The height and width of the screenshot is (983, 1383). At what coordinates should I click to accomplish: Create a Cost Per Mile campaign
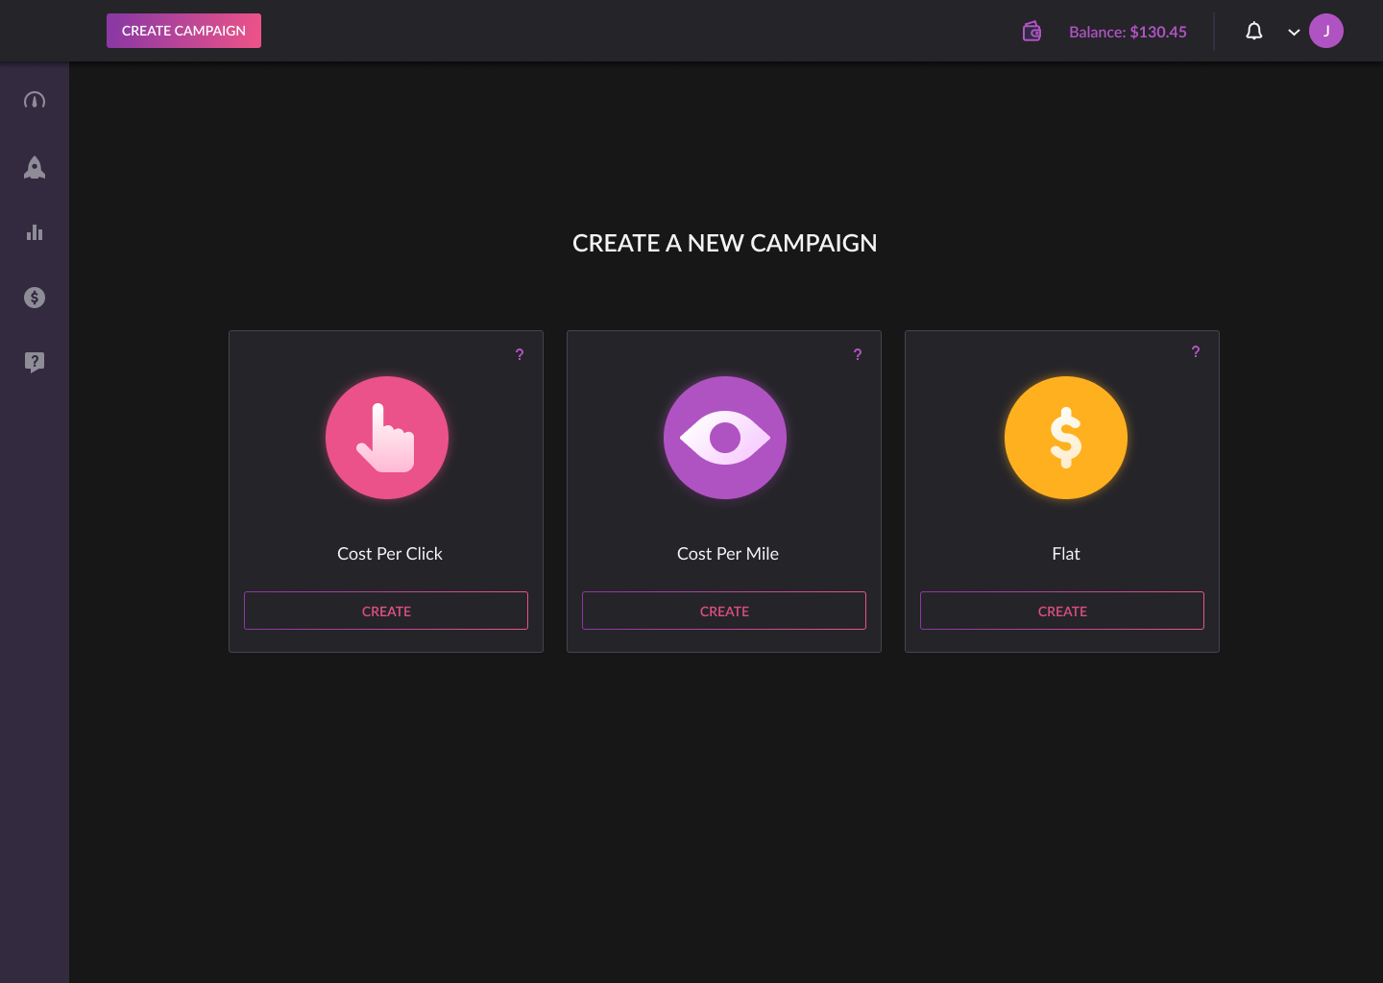pyautogui.click(x=724, y=611)
